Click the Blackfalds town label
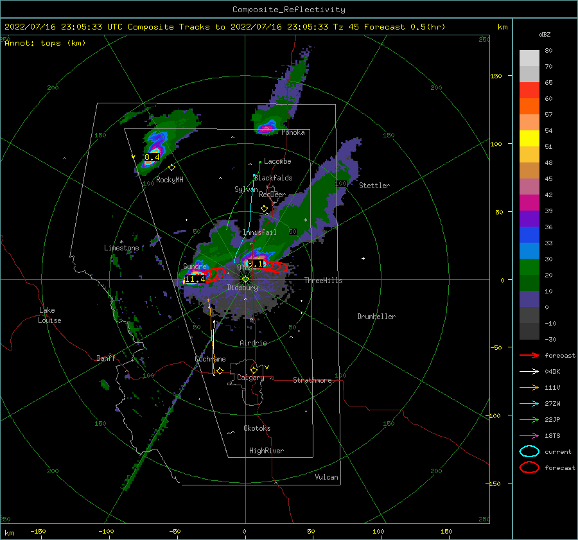578x540 pixels. pos(273,178)
